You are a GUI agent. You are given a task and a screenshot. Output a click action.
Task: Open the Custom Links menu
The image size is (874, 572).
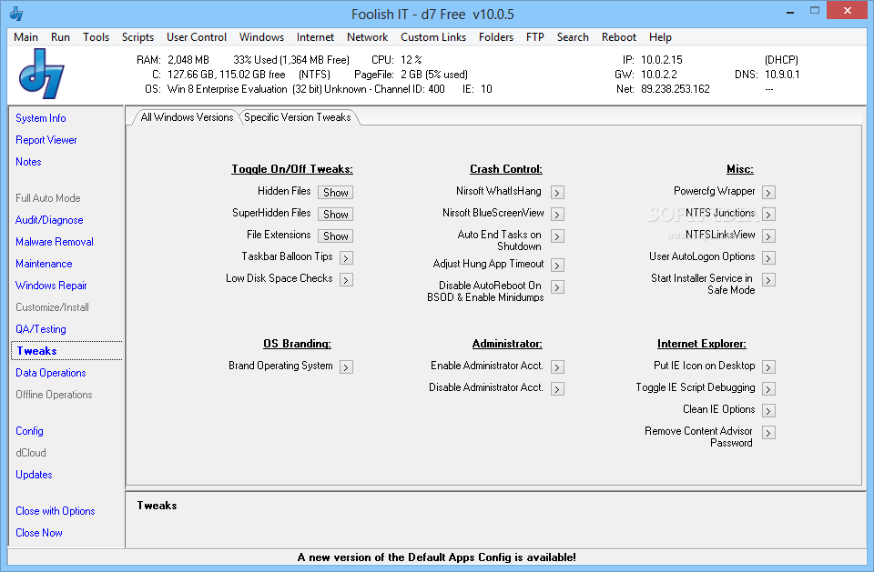coord(433,36)
